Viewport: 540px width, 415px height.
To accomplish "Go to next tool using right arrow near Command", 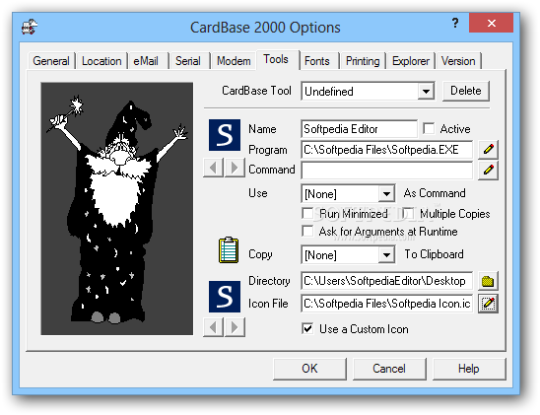I will pyautogui.click(x=235, y=168).
